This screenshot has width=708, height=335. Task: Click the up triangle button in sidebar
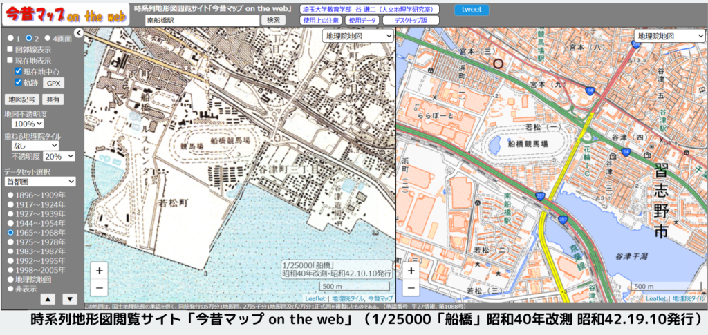48,299
